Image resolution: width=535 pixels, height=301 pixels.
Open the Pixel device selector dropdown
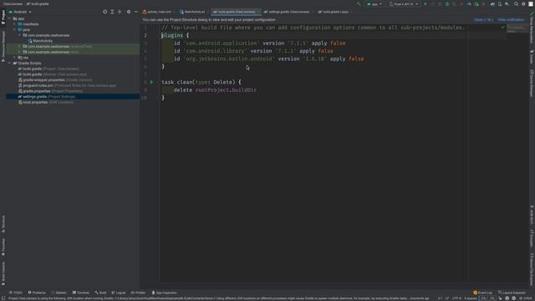pos(404,4)
